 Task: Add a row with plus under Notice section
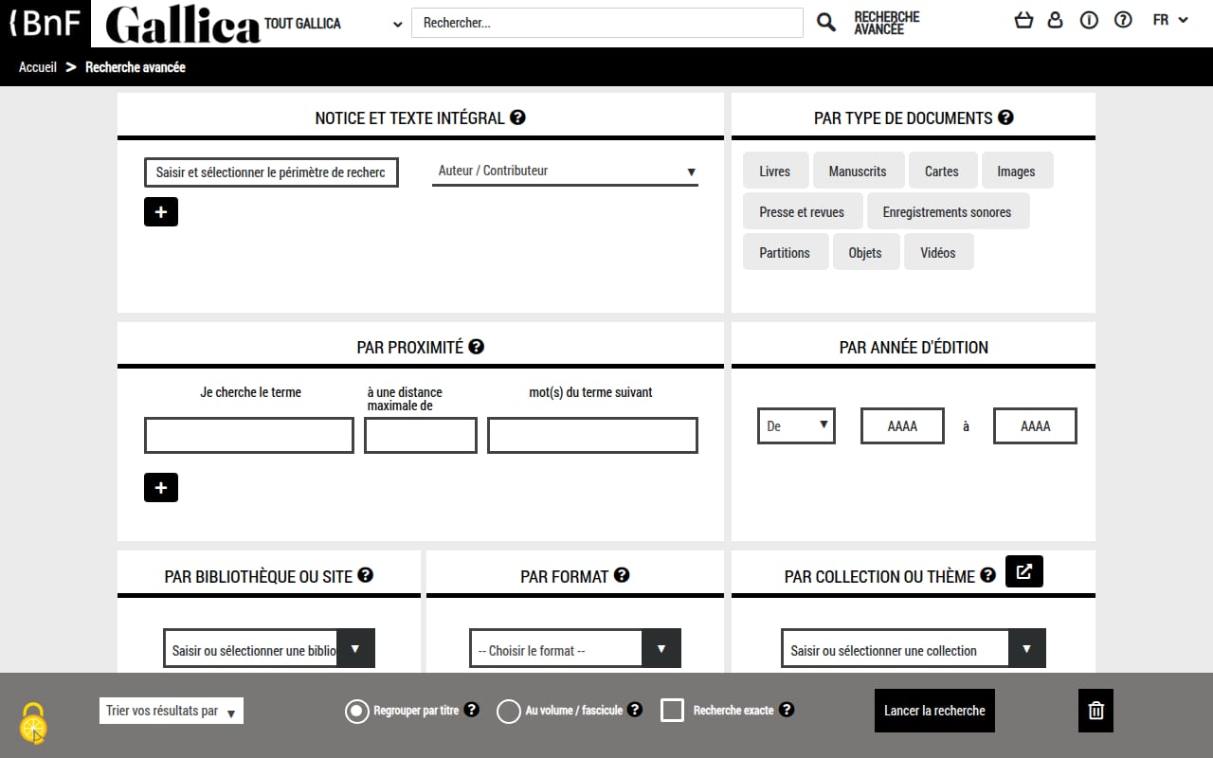click(161, 212)
